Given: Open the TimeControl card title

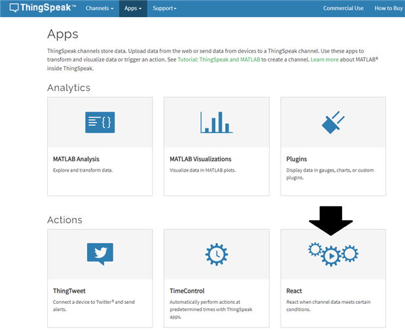Looking at the screenshot, I should [x=187, y=291].
